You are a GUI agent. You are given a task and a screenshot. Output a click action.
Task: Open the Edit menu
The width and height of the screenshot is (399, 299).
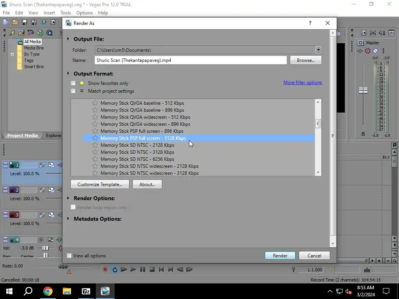click(19, 13)
